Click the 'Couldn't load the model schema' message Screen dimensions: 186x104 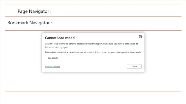[x=92, y=45]
